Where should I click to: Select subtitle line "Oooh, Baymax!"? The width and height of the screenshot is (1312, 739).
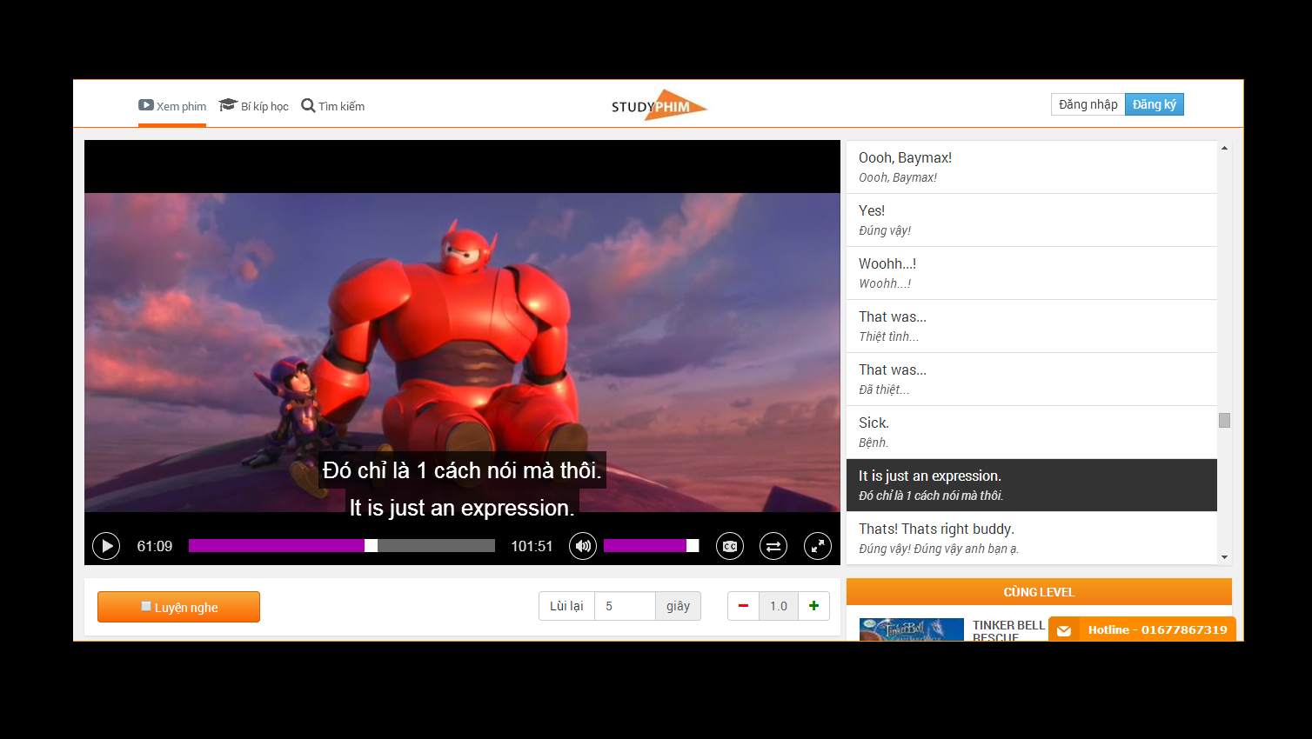[x=1032, y=167]
